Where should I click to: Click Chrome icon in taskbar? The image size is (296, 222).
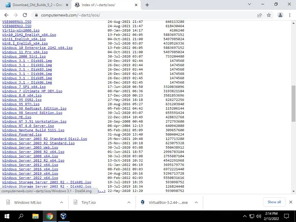(x=49, y=216)
